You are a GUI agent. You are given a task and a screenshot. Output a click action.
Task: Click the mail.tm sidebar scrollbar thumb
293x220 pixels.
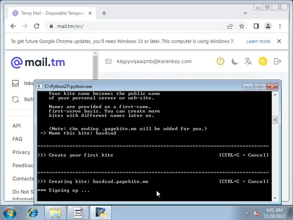[x=95, y=68]
